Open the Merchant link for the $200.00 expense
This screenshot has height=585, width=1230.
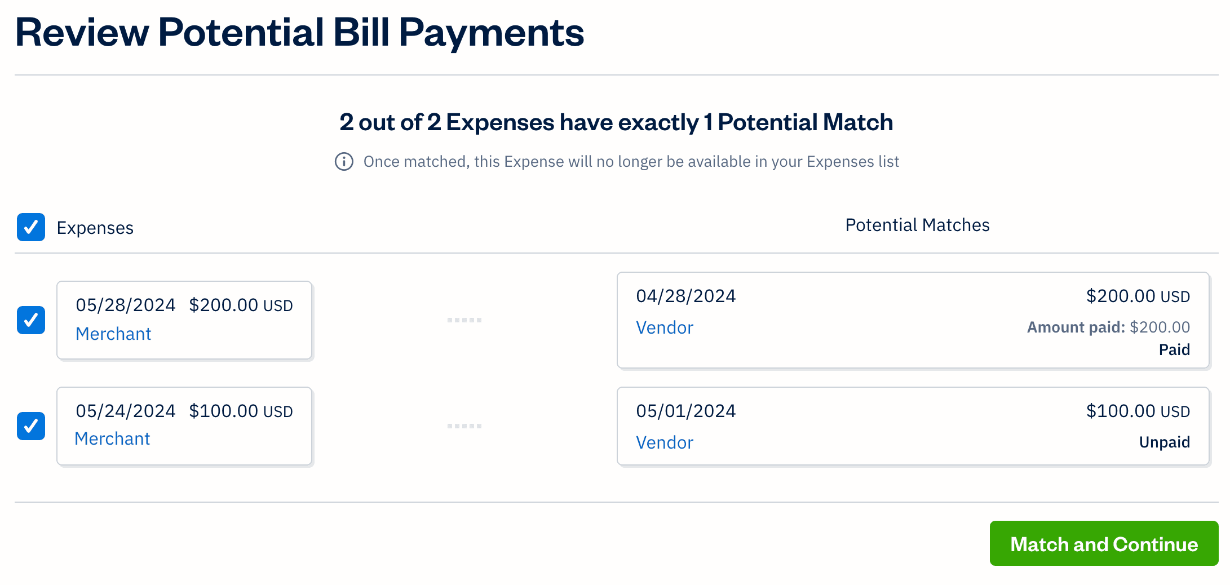113,334
